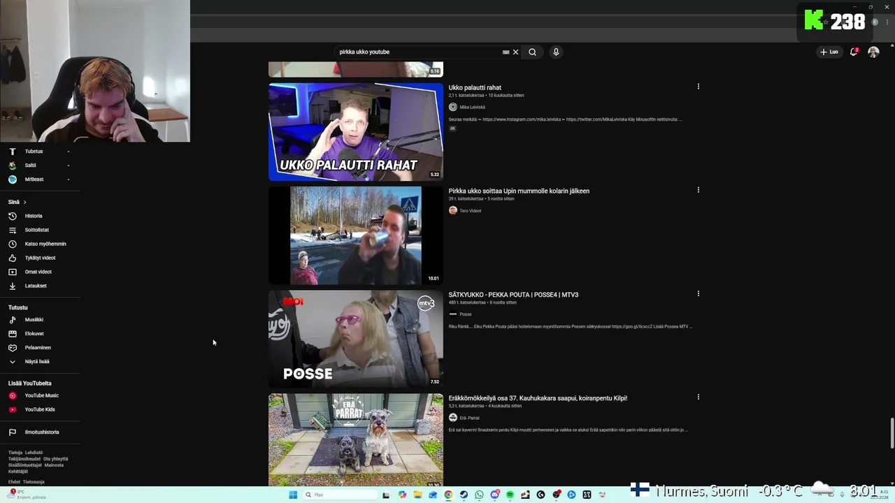The image size is (895, 503).
Task: Click the snowy road kolari thumbnail
Action: (x=356, y=235)
